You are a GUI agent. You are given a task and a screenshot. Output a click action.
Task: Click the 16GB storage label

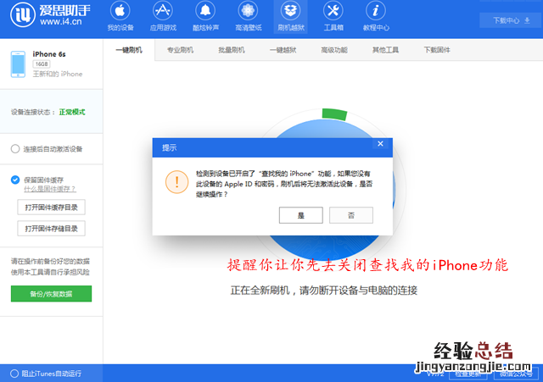click(x=42, y=64)
